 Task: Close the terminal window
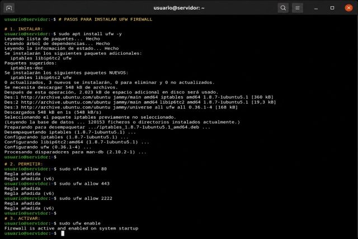(x=348, y=8)
